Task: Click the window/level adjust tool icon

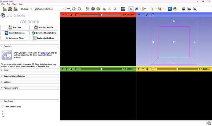Action: (x=137, y=9)
